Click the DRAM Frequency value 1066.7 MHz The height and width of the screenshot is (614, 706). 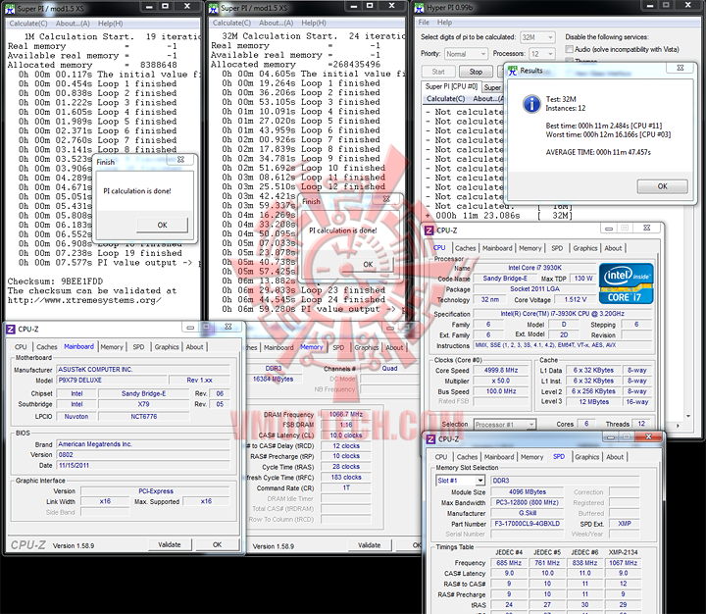tap(346, 415)
